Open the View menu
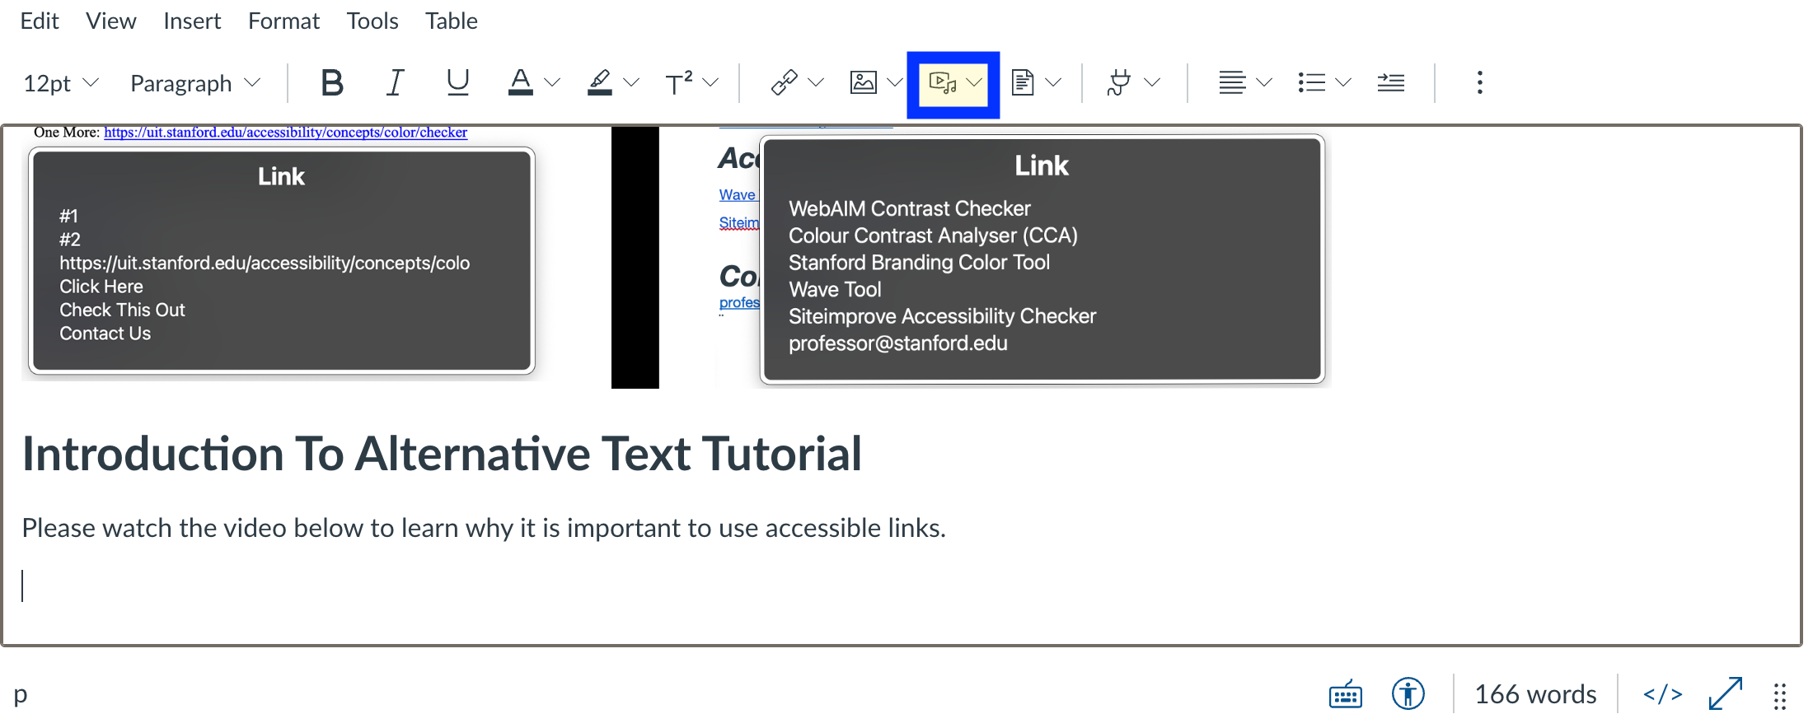The width and height of the screenshot is (1813, 728). [x=111, y=21]
